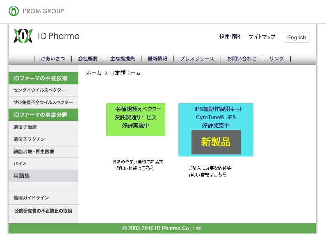Click the ご購入に必要な情報等 text
Viewport: 326px width, 238px height.
click(x=210, y=168)
